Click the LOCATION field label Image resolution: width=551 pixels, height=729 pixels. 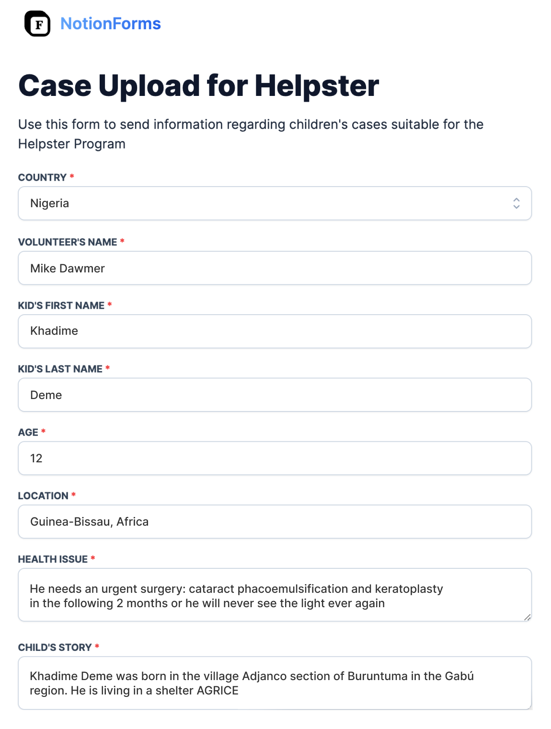coord(43,496)
